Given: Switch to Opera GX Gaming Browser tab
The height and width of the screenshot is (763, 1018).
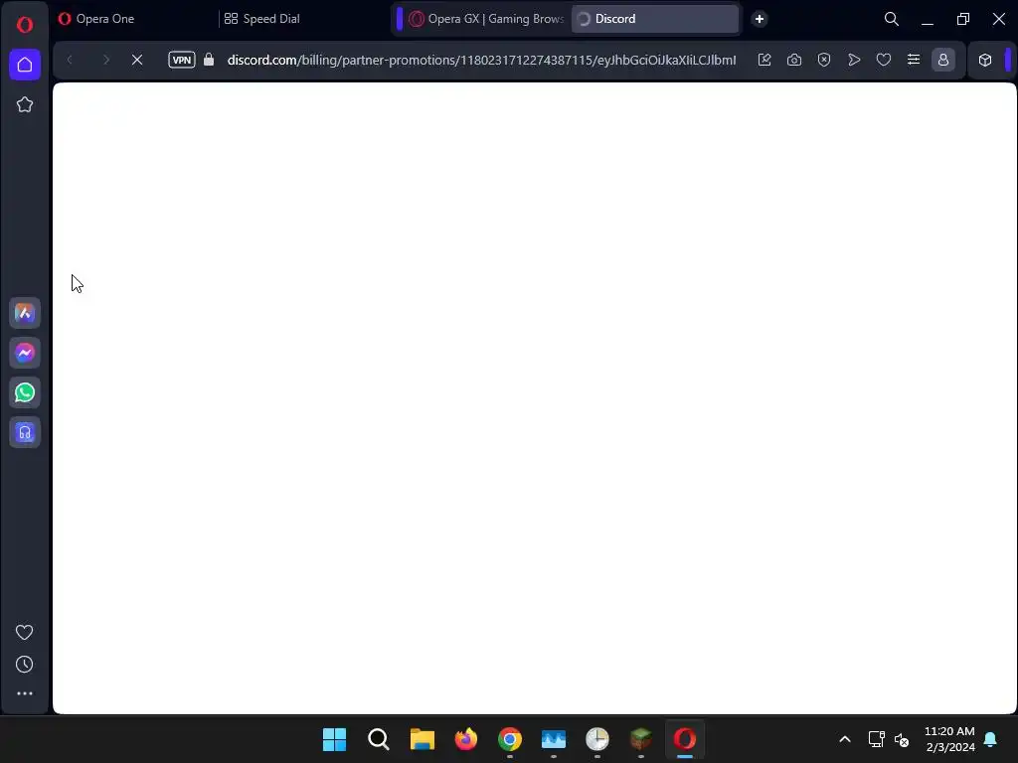Looking at the screenshot, I should 485,19.
